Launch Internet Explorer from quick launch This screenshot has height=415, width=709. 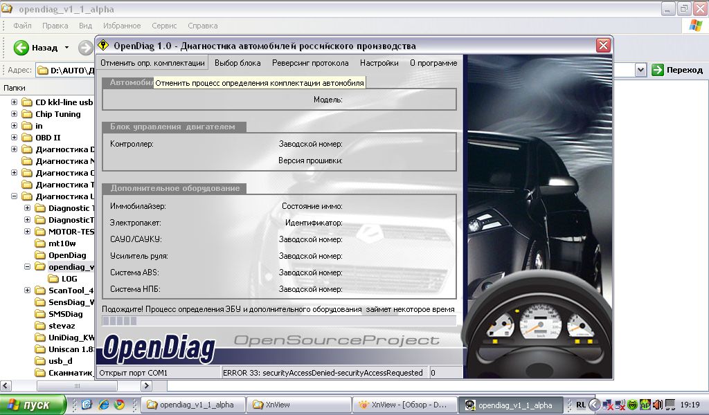point(104,405)
